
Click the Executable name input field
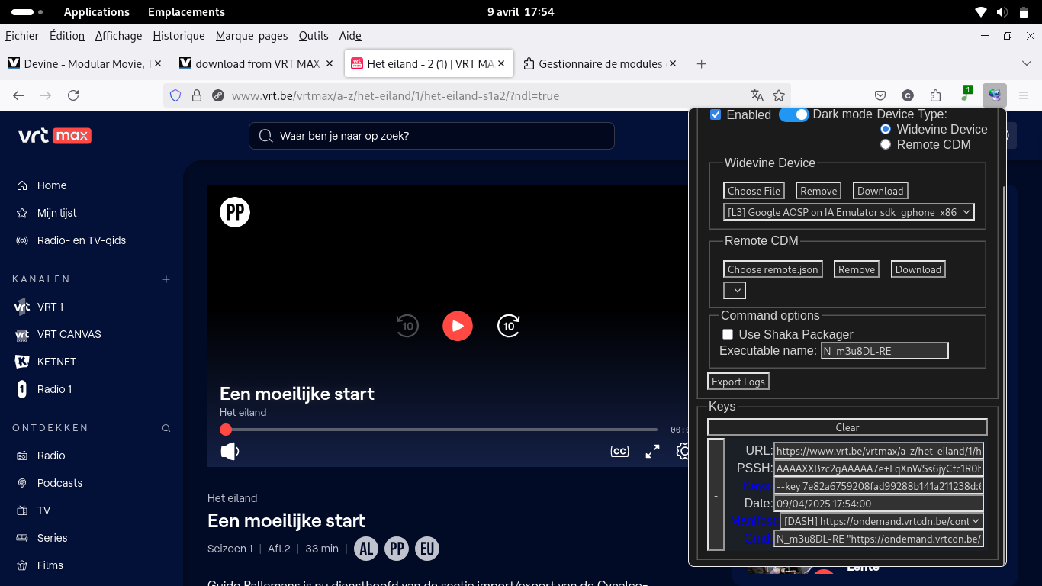point(884,351)
